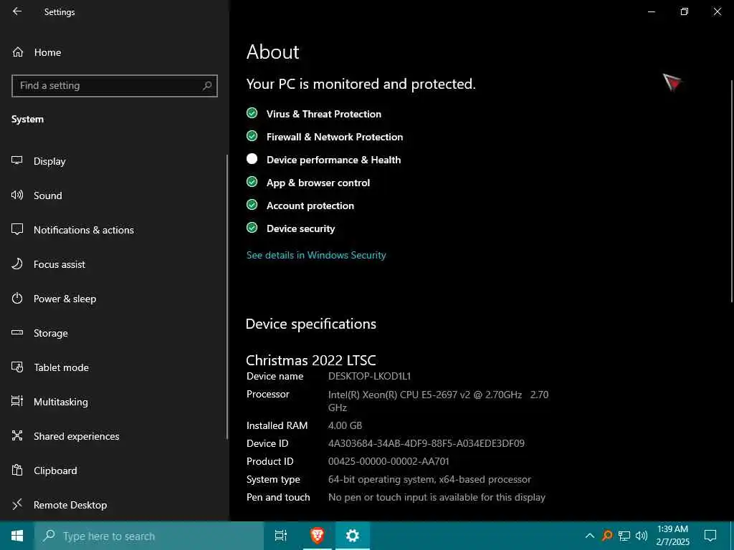Click the Account protection label
The width and height of the screenshot is (734, 550).
click(x=310, y=206)
